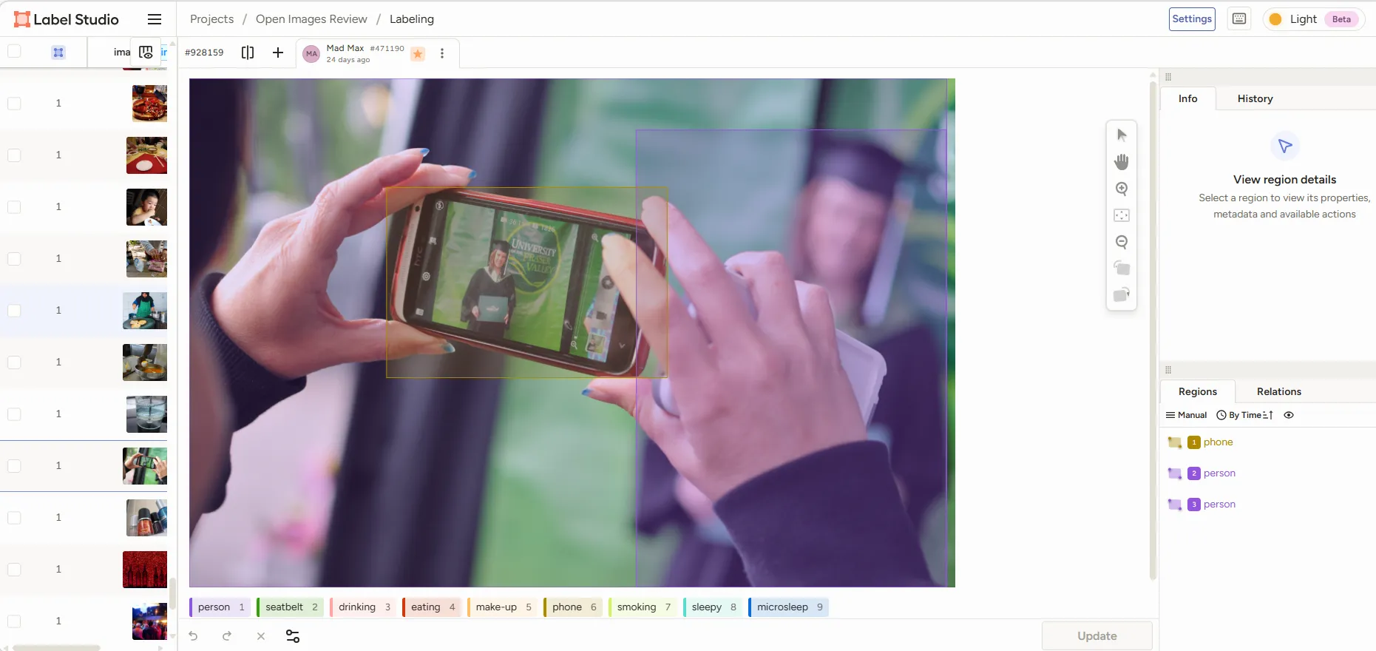This screenshot has height=651, width=1376.
Task: Undo the last action
Action: click(x=193, y=636)
